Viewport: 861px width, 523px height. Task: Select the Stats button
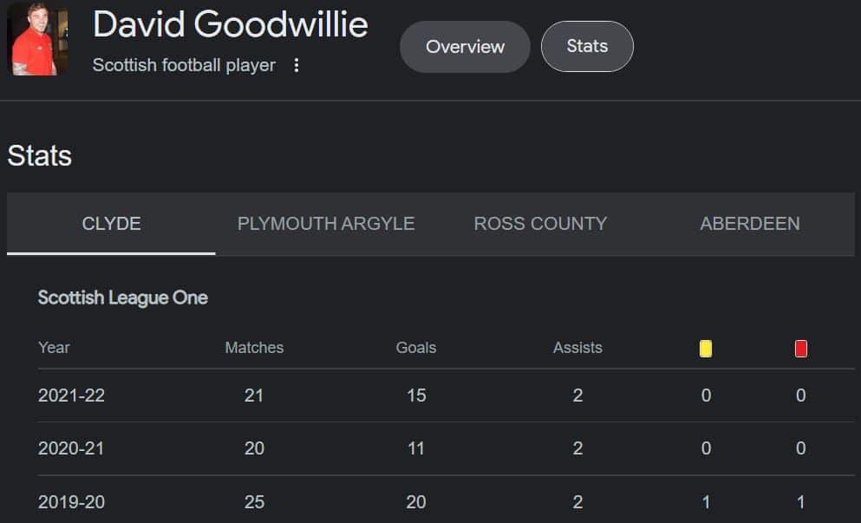click(587, 46)
